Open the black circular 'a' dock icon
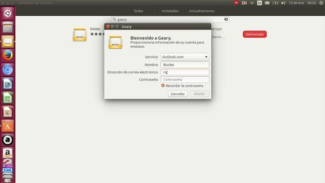This screenshot has height=183, width=325. coord(8,140)
